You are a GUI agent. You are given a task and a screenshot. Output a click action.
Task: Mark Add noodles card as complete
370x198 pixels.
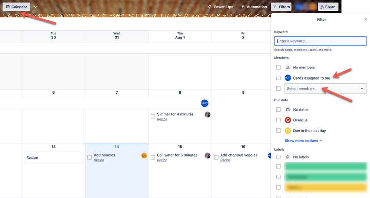click(90, 157)
